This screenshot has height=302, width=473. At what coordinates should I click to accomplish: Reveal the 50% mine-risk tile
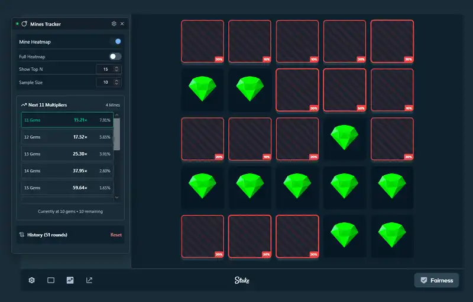pos(345,90)
